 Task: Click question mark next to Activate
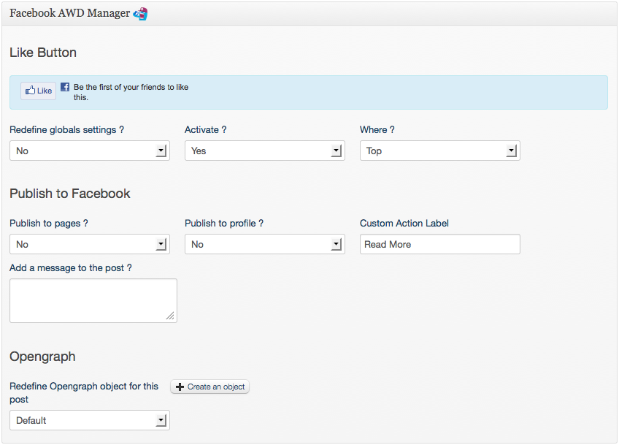pyautogui.click(x=224, y=130)
